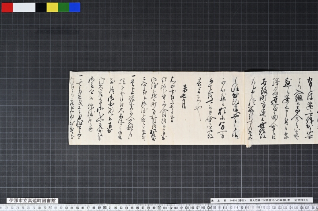
Task: Click the 85 mark on the ruler
Action: 77,208
